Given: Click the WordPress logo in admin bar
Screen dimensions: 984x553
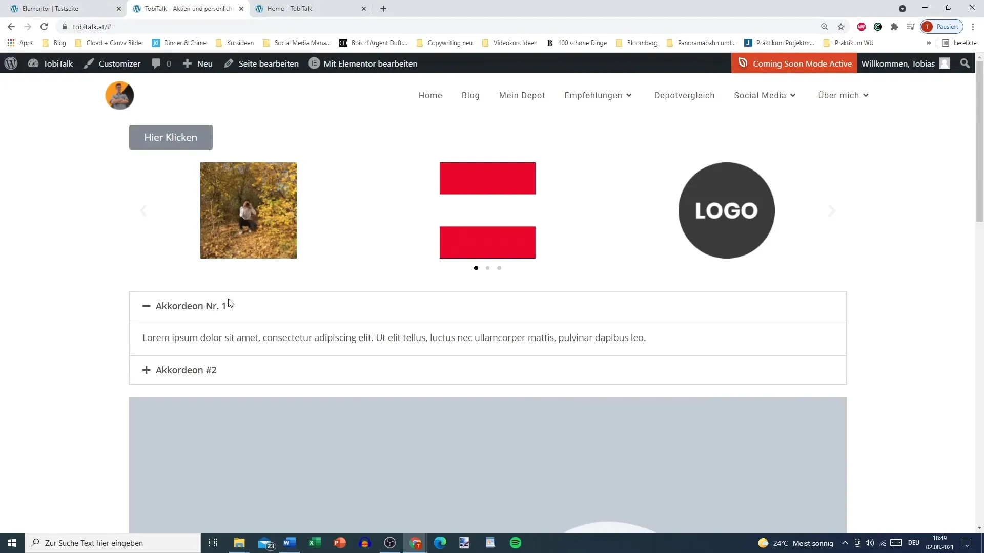Looking at the screenshot, I should coord(11,63).
